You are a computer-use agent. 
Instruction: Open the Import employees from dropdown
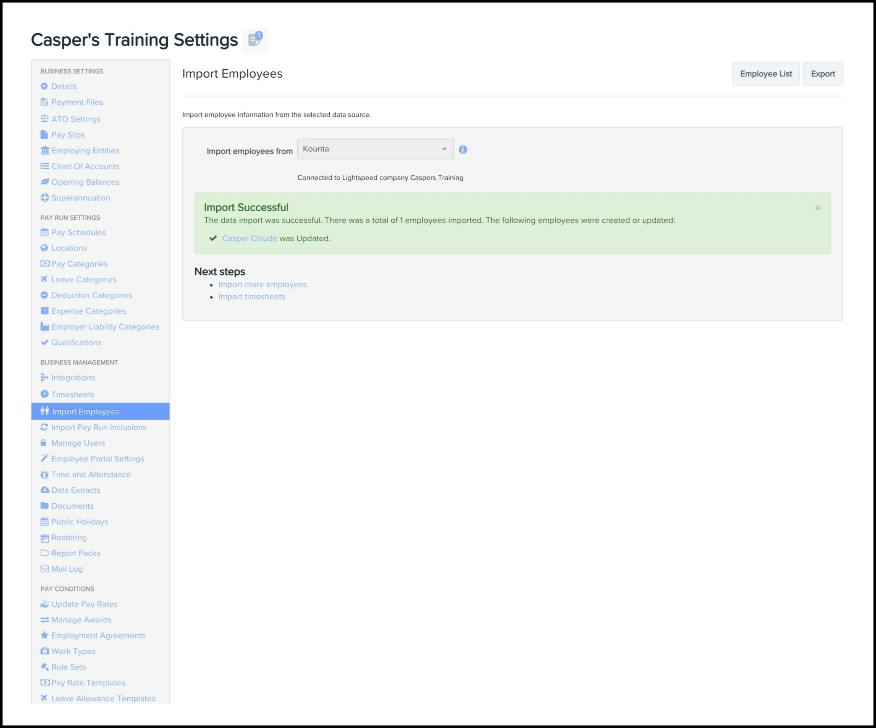click(375, 149)
